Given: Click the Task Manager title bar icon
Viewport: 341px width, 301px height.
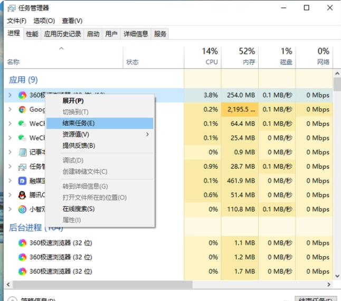Looking at the screenshot, I should pyautogui.click(x=12, y=8).
